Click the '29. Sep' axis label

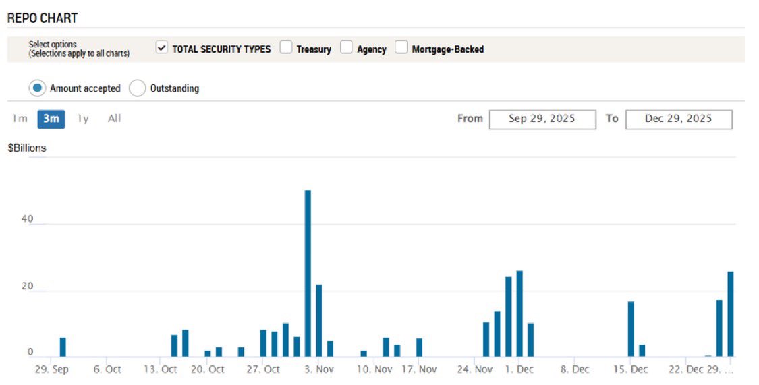[52, 369]
